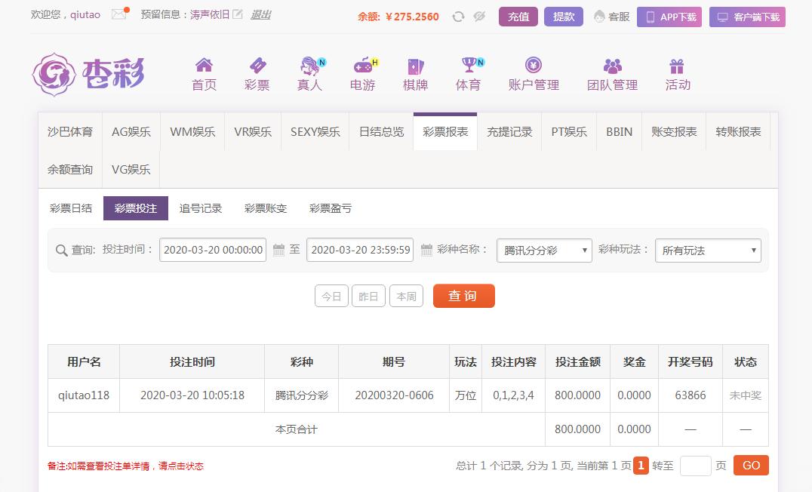Open 体育 trophy icon
The height and width of the screenshot is (492, 812).
coord(470,65)
